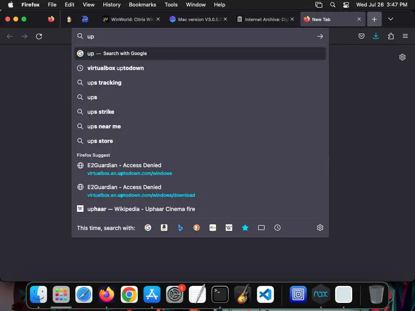Switch to the beer mug pinned tab
Viewport: 415px width, 311px height.
click(x=69, y=19)
